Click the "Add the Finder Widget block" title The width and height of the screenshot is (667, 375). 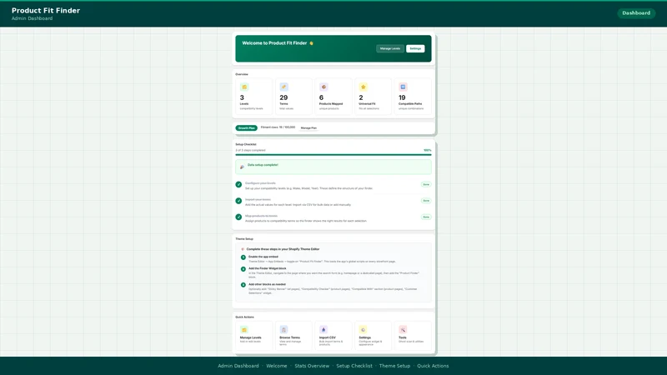click(267, 268)
